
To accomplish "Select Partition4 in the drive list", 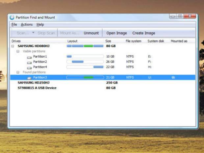I will [103, 67].
